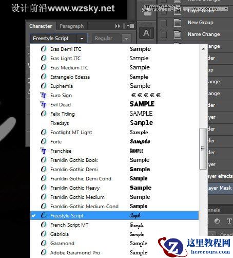
Task: Click the OpenType icon beside Eras Demi ITC
Action: 44,49
